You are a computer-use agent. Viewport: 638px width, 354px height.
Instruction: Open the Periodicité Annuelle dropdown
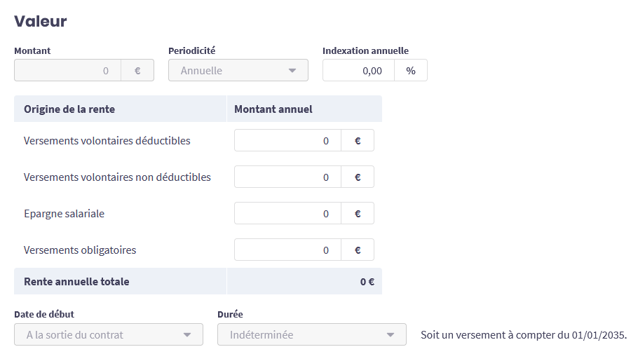(x=231, y=70)
